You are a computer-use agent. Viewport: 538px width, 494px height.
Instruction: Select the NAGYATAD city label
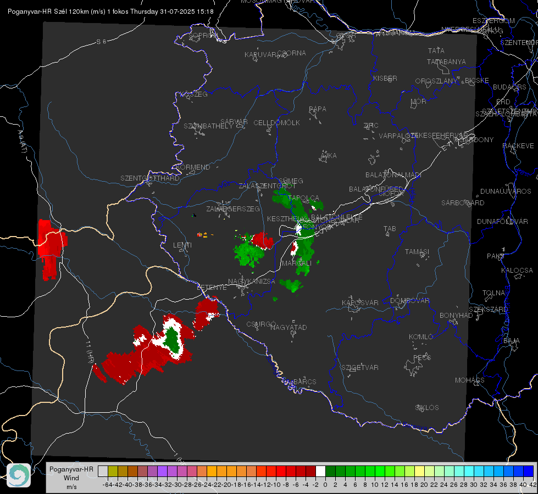(x=289, y=327)
